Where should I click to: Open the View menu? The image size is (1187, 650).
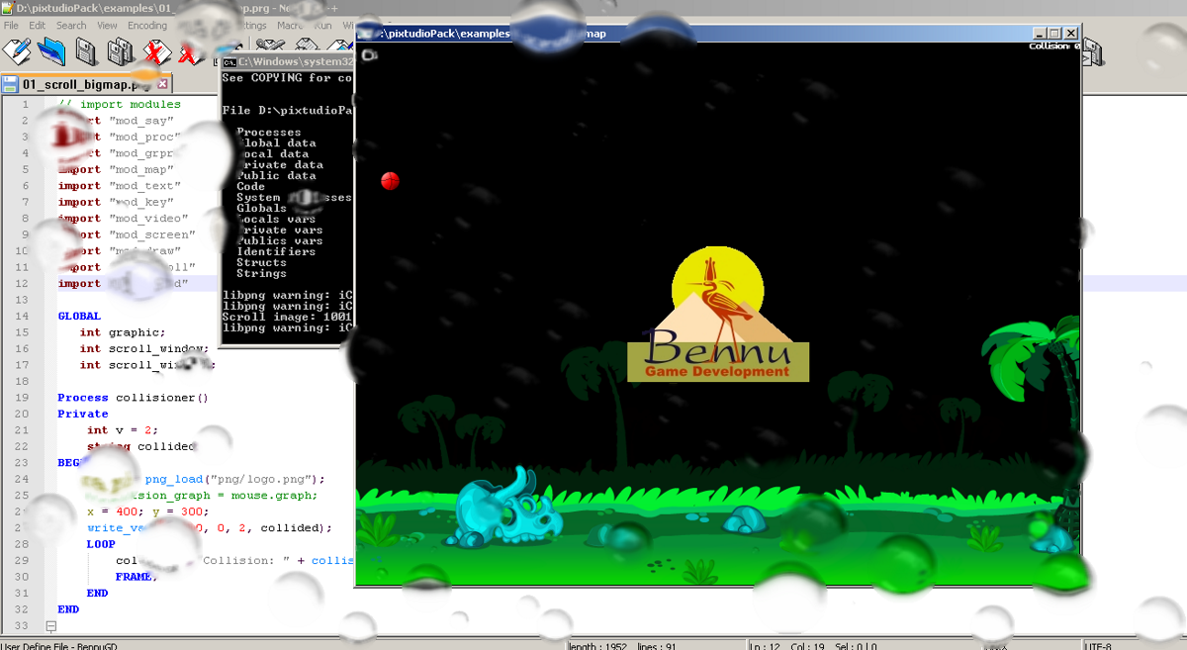coord(107,25)
